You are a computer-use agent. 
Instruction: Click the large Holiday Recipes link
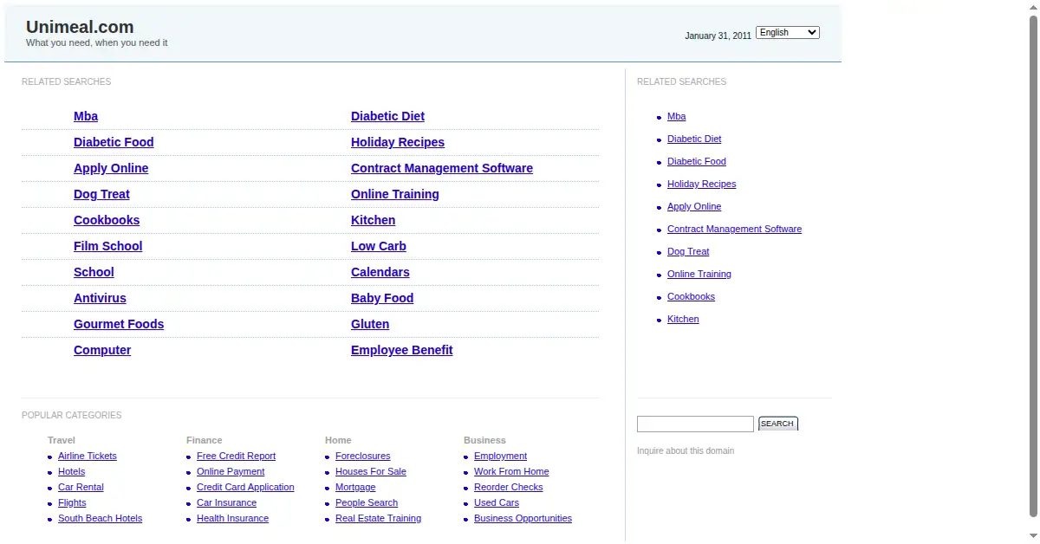coord(398,142)
